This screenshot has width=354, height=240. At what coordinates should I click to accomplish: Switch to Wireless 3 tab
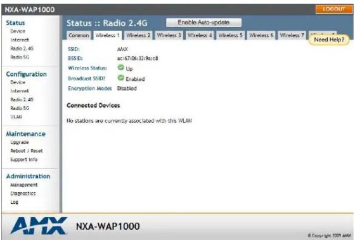coord(169,35)
